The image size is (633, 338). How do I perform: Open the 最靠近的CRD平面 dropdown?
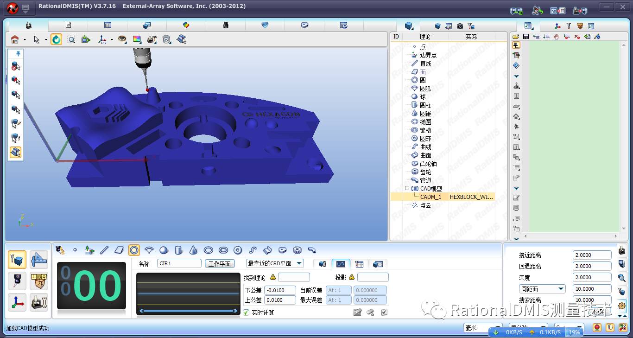274,263
